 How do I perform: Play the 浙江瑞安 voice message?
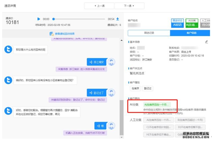pos(97,62)
